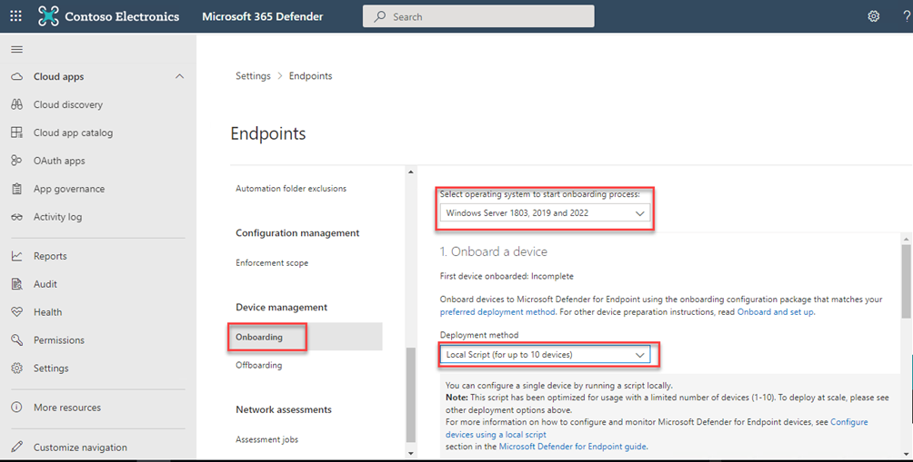Click the breadcrumb chevron separator

click(x=280, y=76)
